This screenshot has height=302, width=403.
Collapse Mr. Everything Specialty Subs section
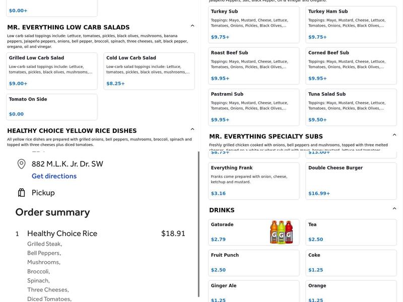pyautogui.click(x=394, y=135)
